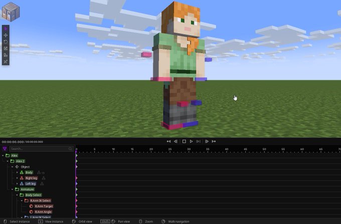
Task: Collapse the Object row
Action: click(x=13, y=167)
